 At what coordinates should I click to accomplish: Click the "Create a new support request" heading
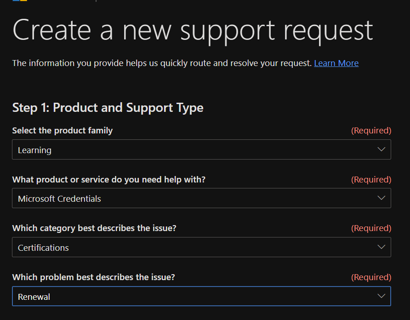coord(193,31)
